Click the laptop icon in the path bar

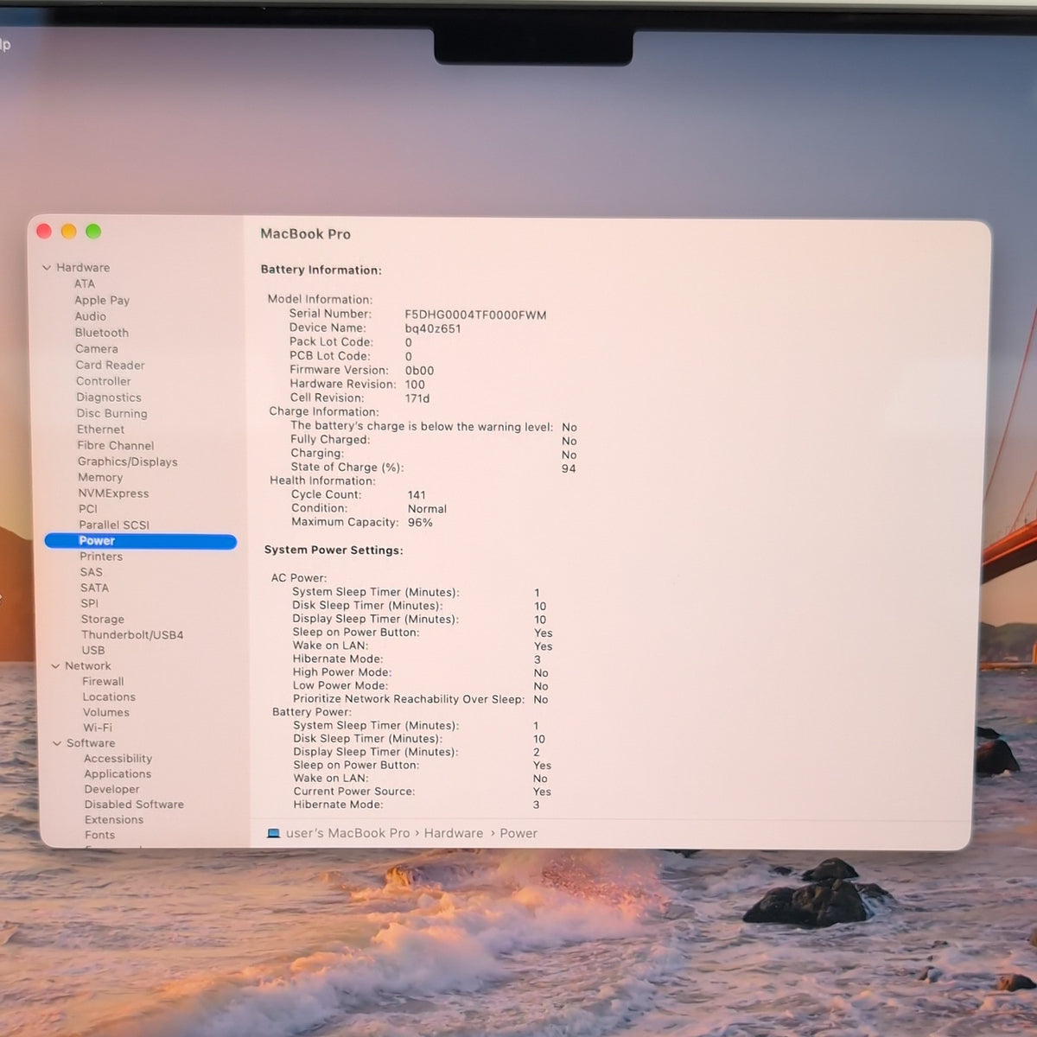273,834
